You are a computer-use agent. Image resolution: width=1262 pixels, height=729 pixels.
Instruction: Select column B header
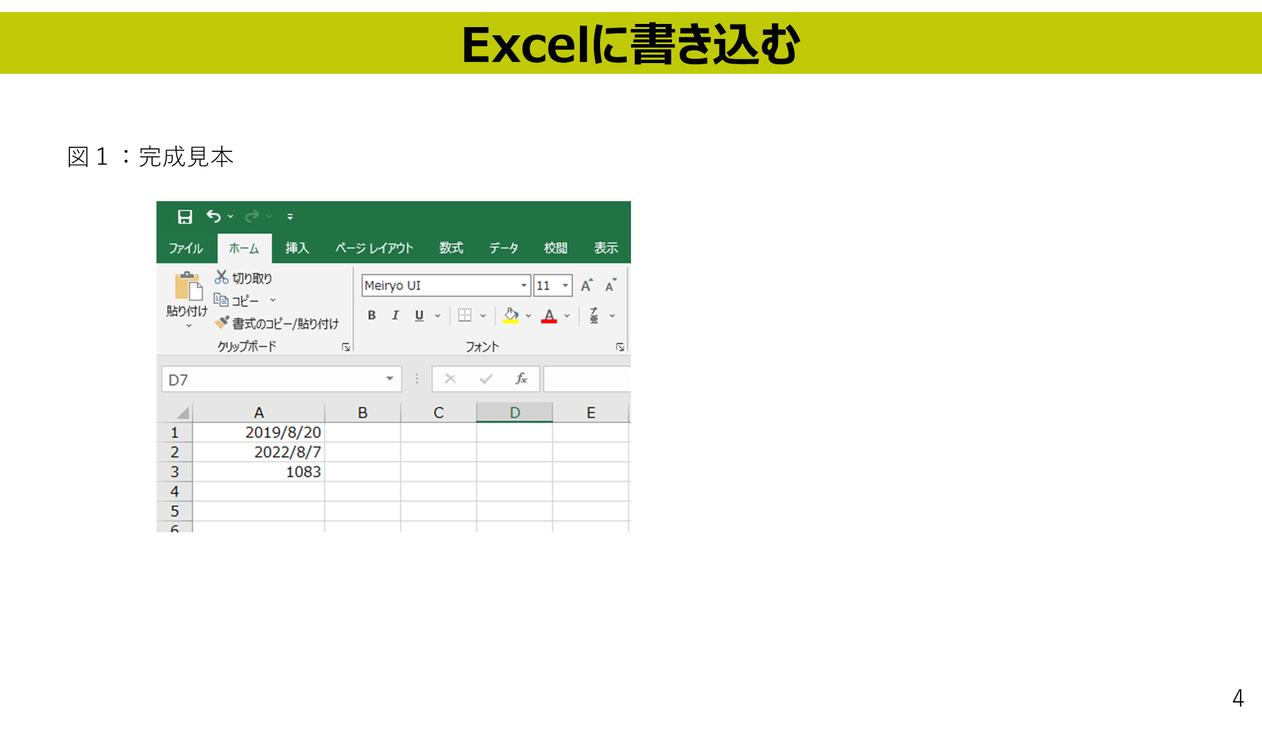point(363,413)
